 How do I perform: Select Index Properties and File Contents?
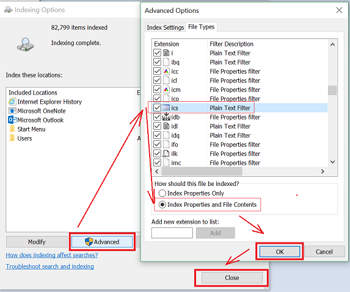[x=208, y=204]
